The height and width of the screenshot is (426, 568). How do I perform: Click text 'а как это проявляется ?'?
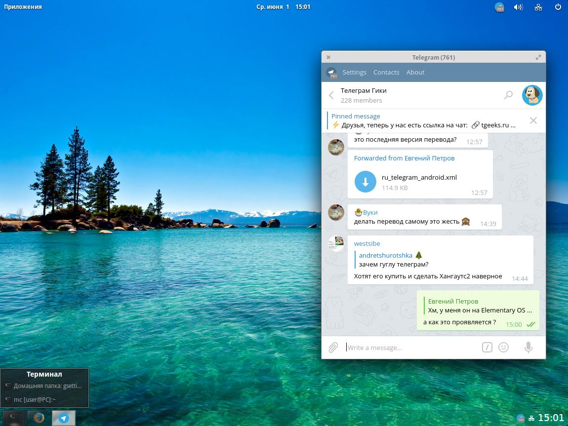(x=460, y=322)
